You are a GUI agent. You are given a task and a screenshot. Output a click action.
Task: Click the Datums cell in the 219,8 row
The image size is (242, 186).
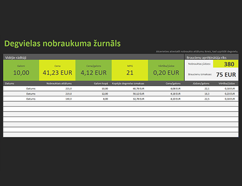[x=31, y=94]
